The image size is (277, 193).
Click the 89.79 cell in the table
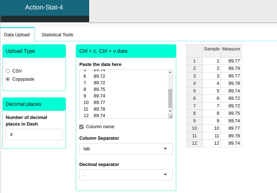(231, 69)
